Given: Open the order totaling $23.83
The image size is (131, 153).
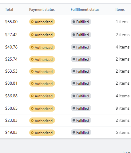Looking at the screenshot, I should point(11,120).
